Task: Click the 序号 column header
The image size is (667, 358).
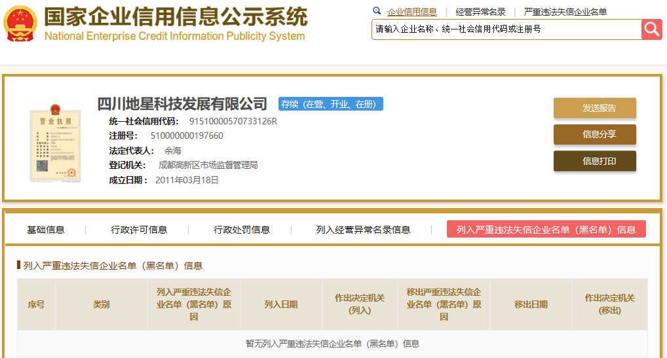Action: coord(36,304)
